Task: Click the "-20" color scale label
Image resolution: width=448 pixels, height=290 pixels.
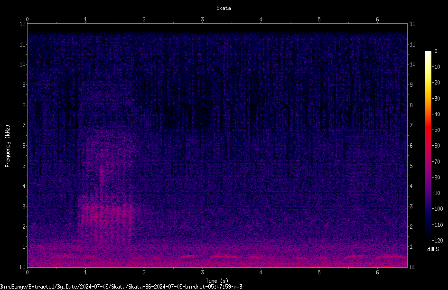Action: coord(436,83)
